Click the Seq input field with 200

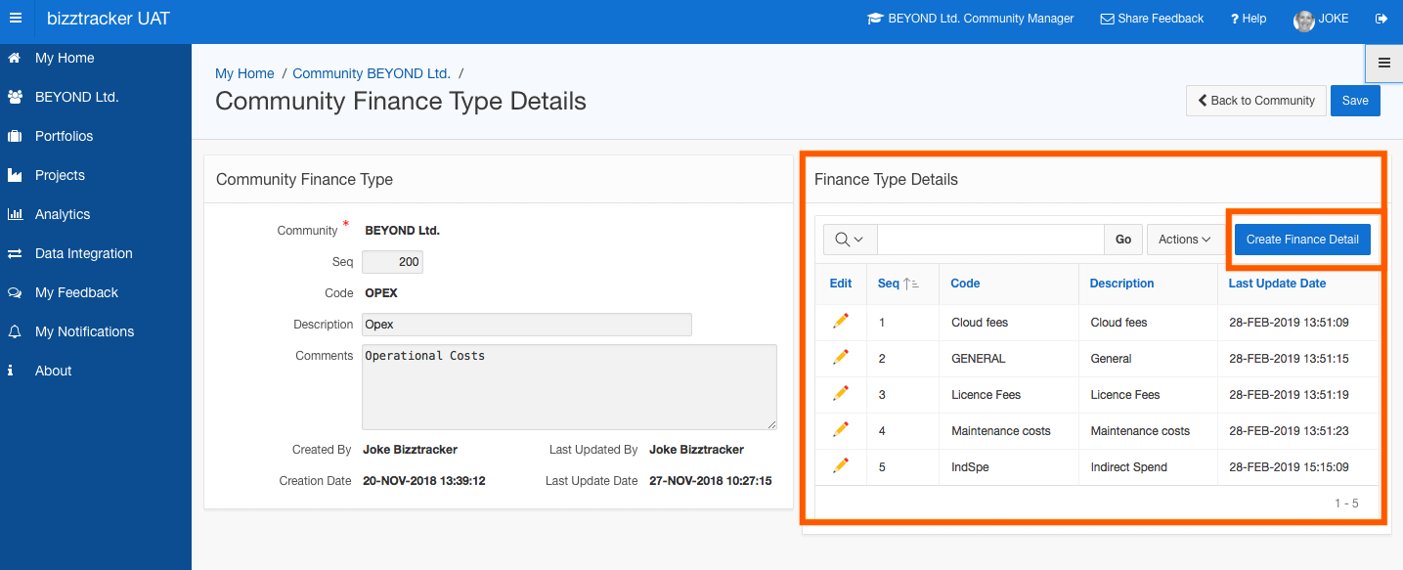392,262
